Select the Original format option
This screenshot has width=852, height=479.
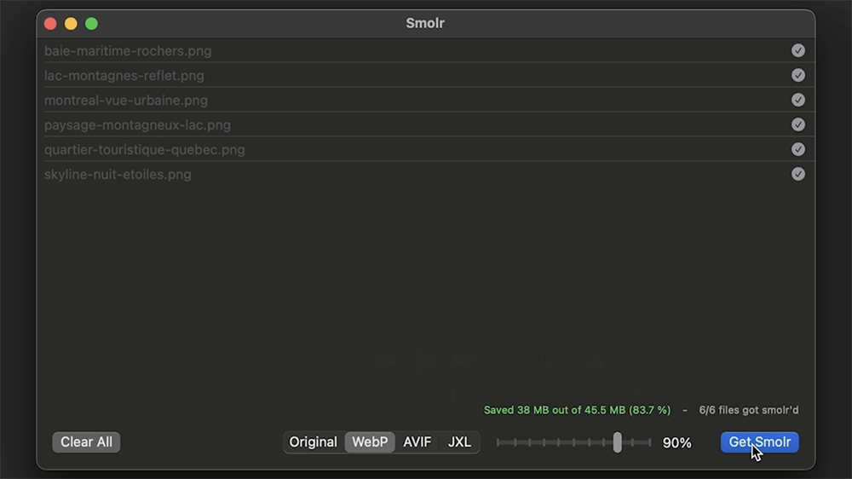tap(314, 442)
